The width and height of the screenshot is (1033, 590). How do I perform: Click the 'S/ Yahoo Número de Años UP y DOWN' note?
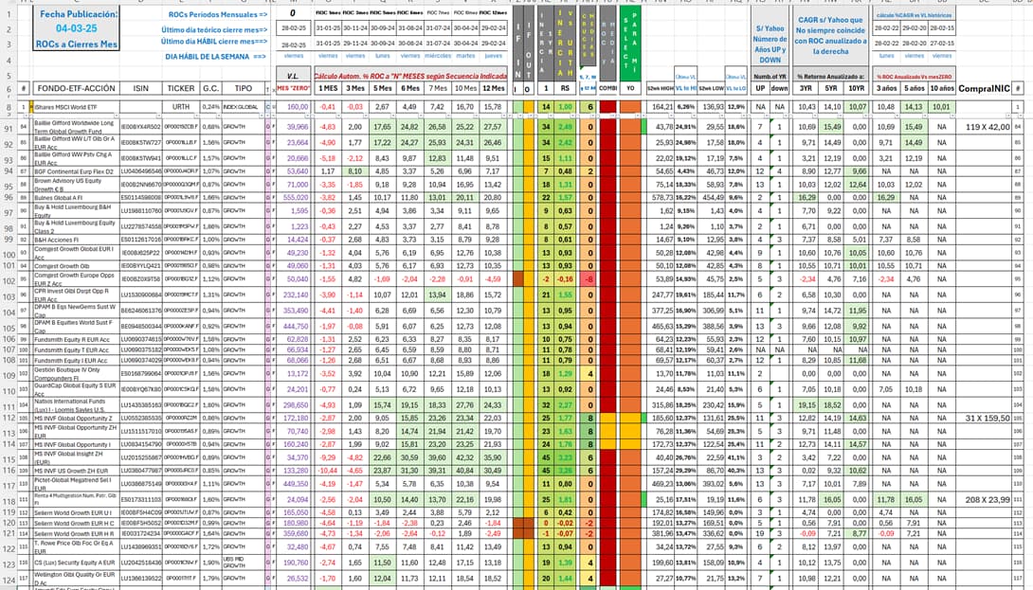click(x=770, y=45)
